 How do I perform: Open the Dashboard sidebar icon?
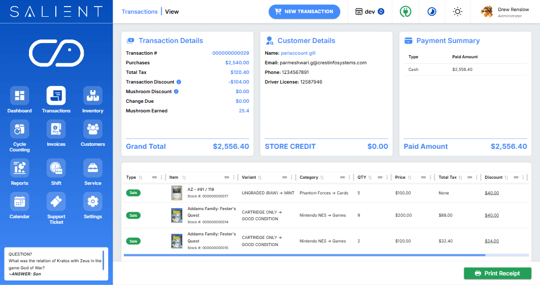[20, 96]
